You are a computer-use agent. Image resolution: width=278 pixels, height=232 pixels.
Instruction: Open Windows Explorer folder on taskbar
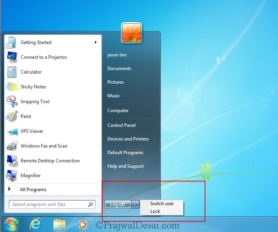pyautogui.click(x=60, y=225)
